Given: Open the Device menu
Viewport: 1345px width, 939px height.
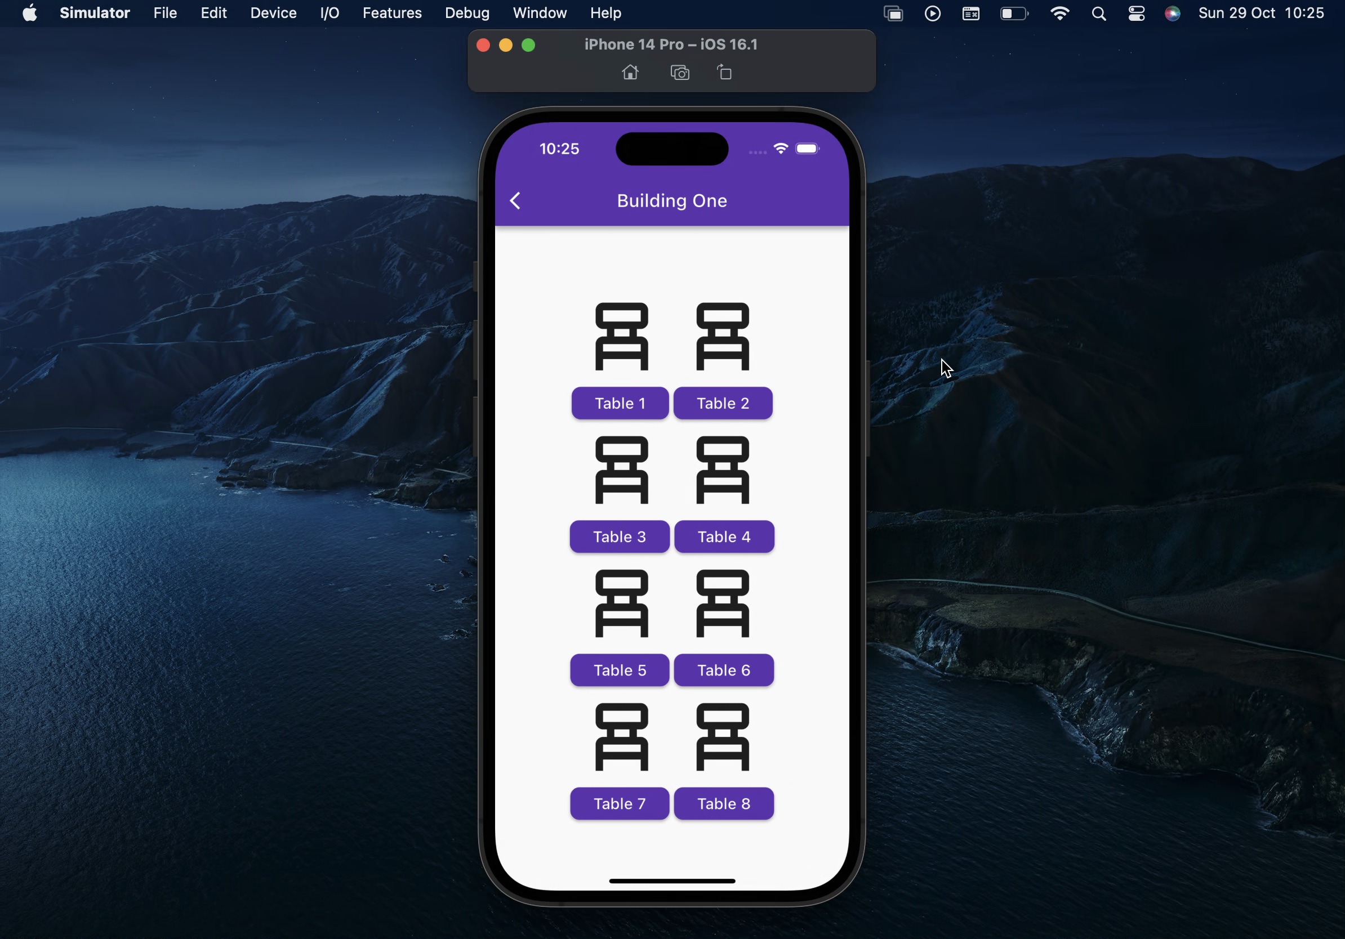Looking at the screenshot, I should click(x=273, y=13).
